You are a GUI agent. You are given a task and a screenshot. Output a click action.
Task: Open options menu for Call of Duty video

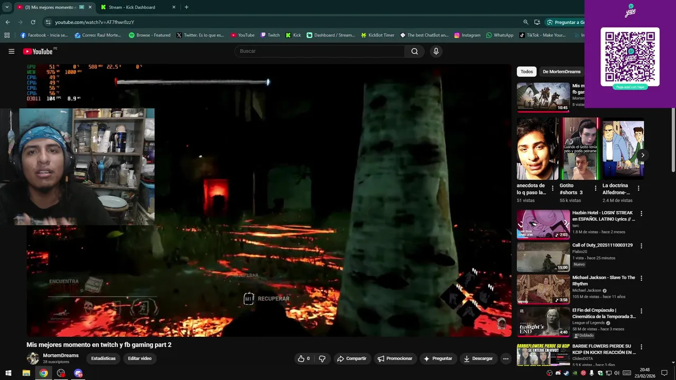click(x=642, y=246)
